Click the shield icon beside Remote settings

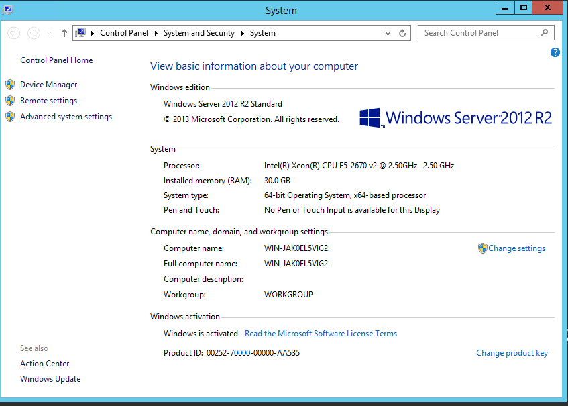(x=10, y=101)
